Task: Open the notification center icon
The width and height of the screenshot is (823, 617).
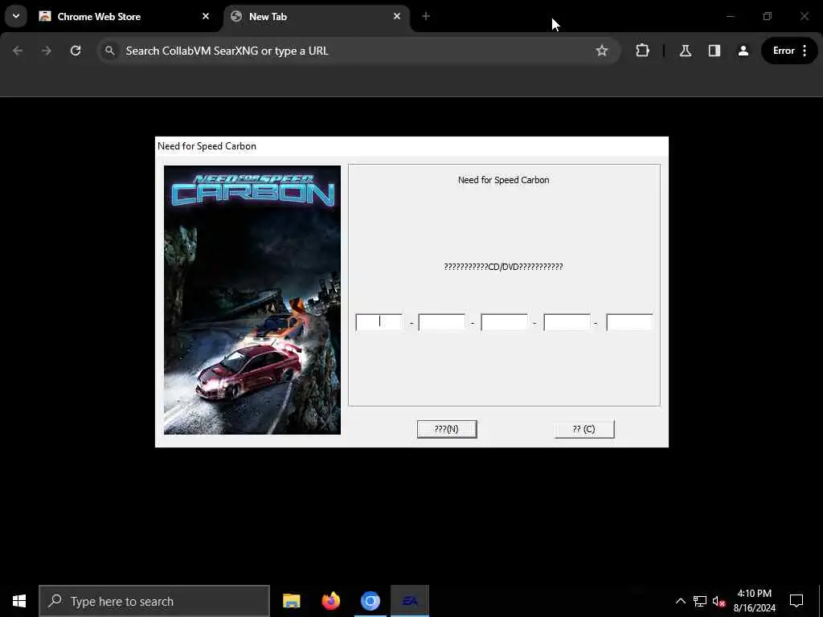Action: click(796, 601)
